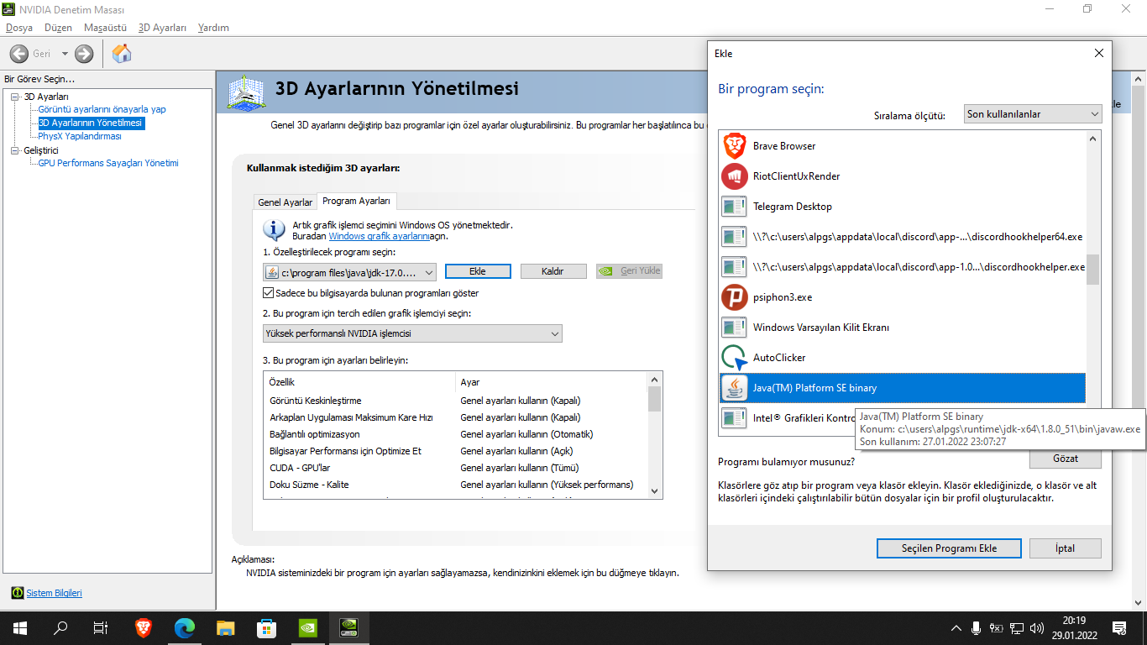
Task: Select the discordhookhelper.exe entry
Action: click(x=903, y=267)
